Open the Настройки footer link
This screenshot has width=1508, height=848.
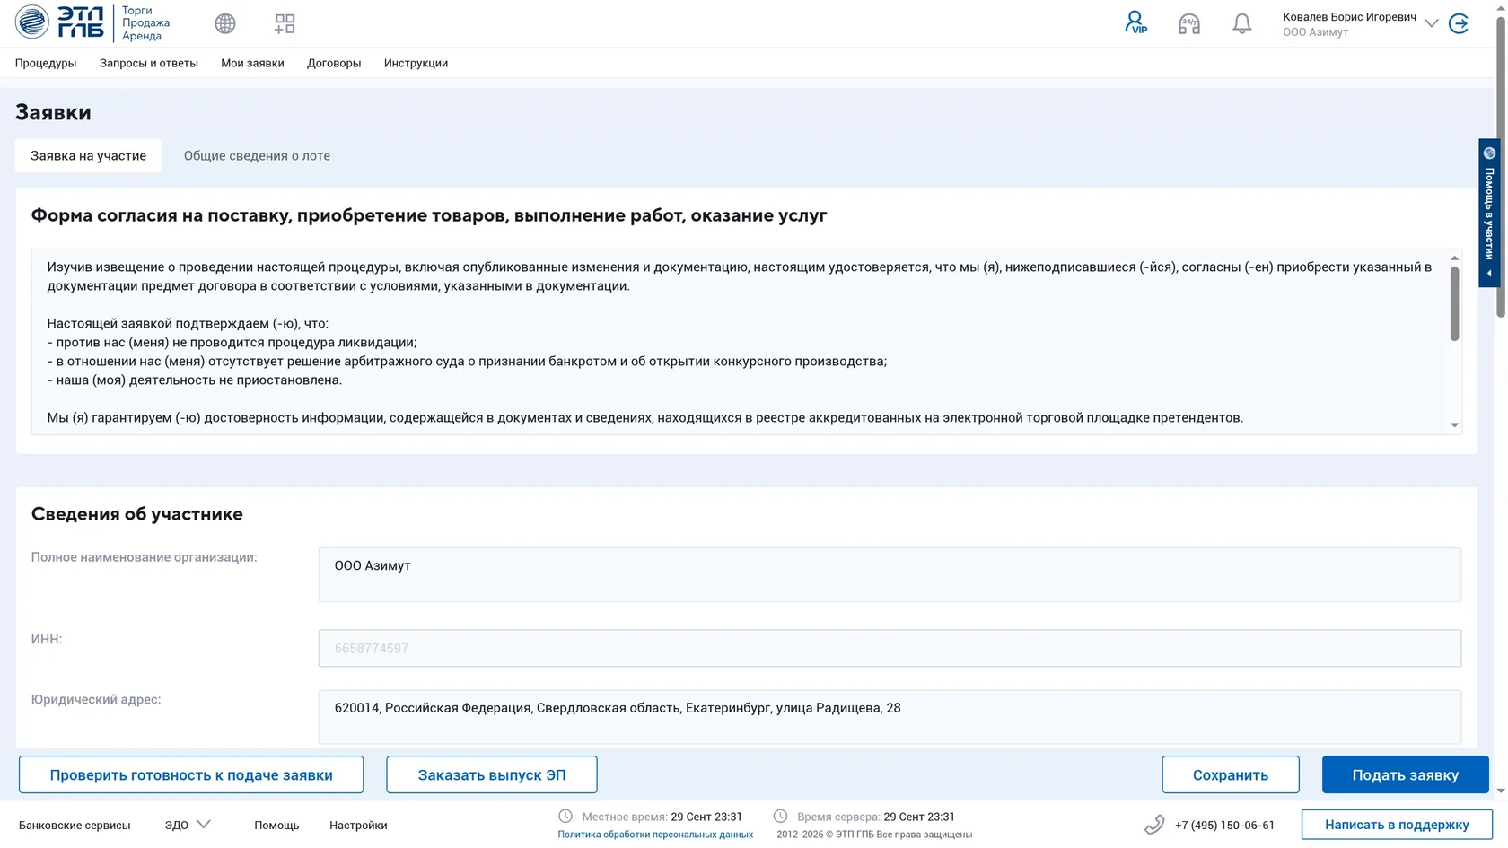358,825
